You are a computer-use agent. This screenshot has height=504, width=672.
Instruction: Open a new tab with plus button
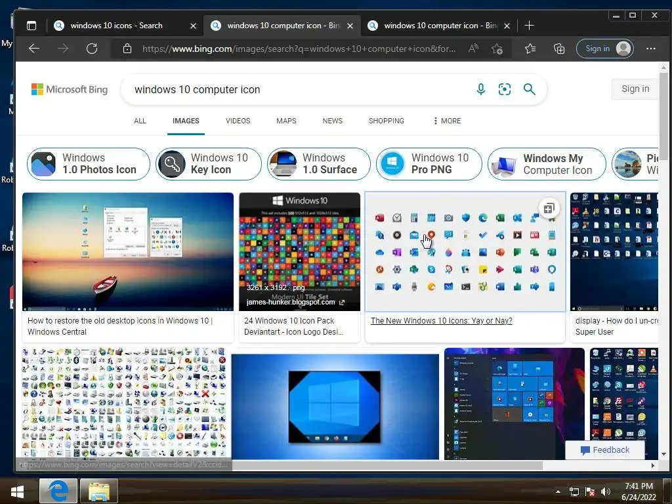529,26
